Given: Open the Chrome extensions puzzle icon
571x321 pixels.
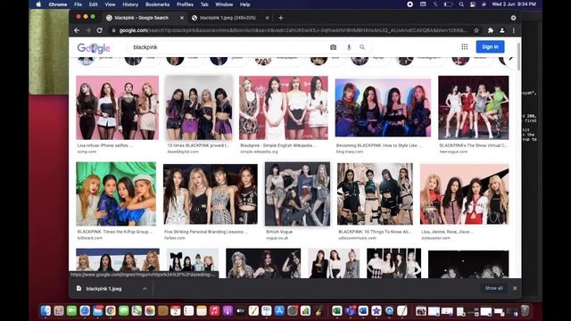Looking at the screenshot, I should tap(491, 30).
